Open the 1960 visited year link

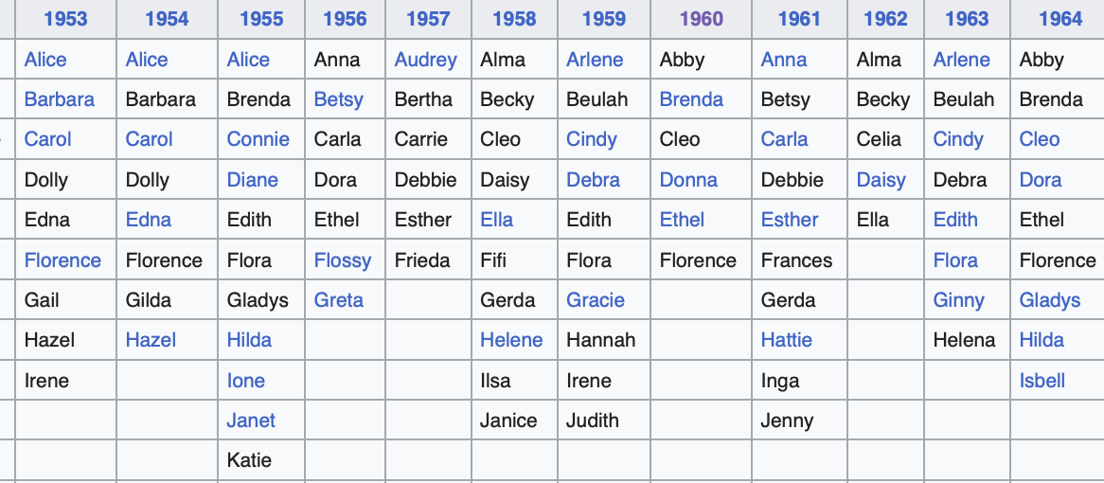701,19
